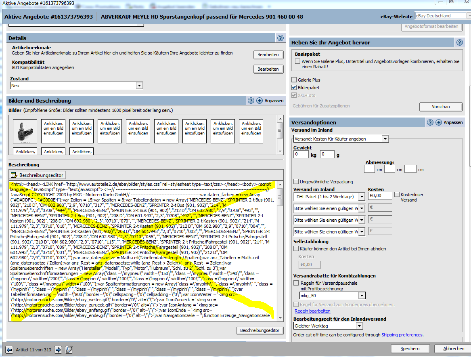The height and width of the screenshot is (357, 471).
Task: Go to next article with right arrow
Action: (58, 349)
